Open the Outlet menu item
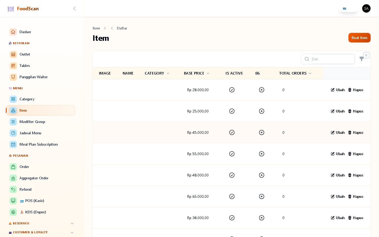The width and height of the screenshot is (379, 237). coord(41,54)
